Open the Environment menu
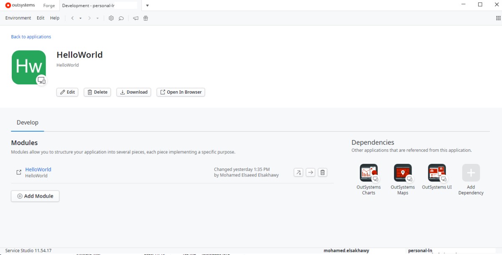 [18, 18]
